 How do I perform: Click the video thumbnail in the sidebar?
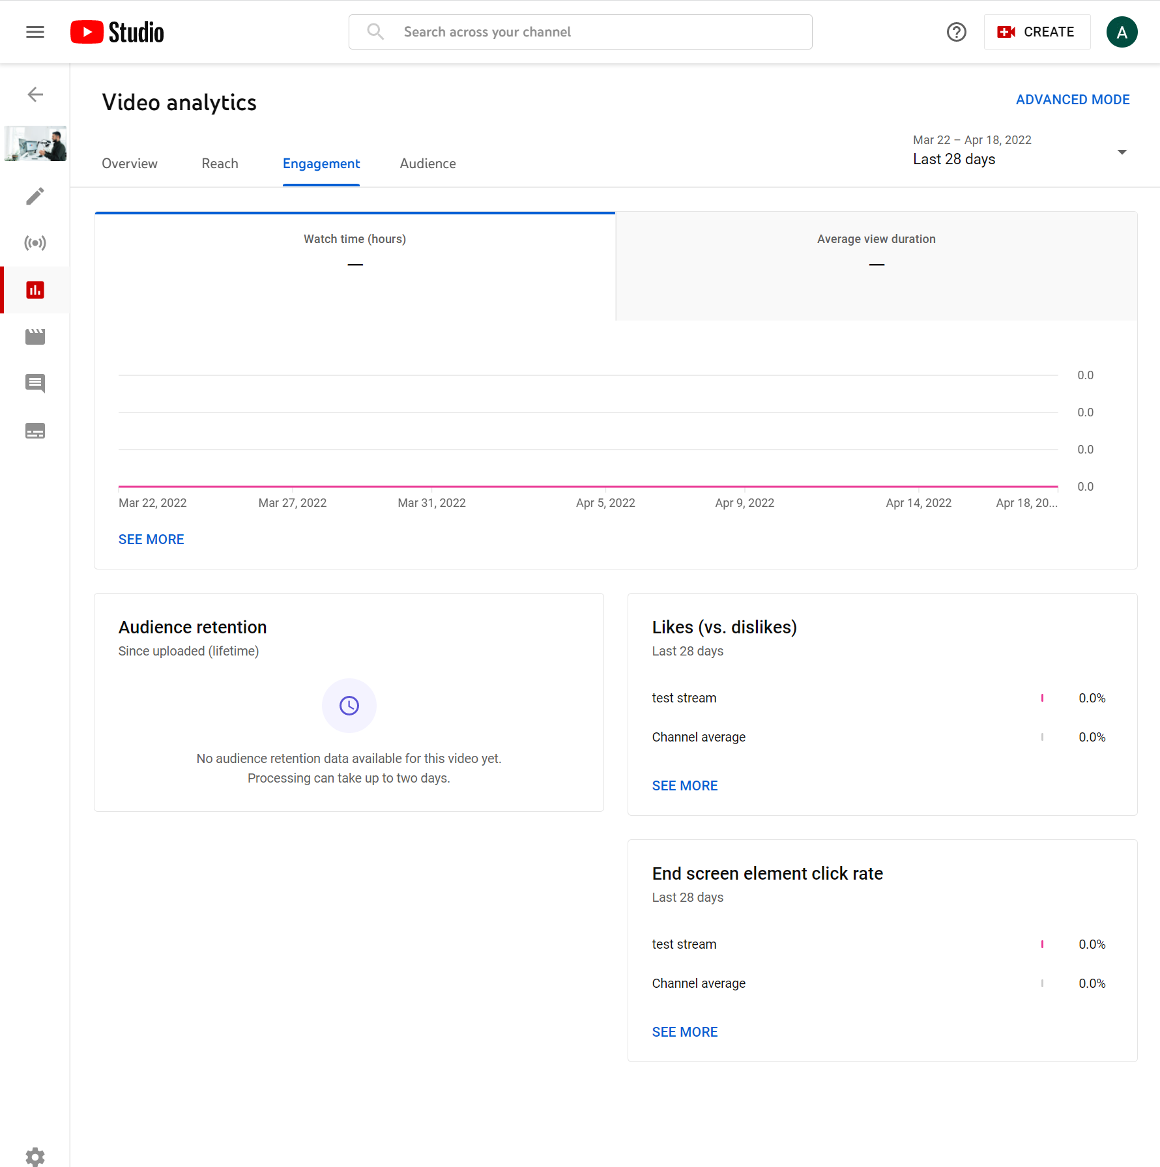(x=35, y=143)
